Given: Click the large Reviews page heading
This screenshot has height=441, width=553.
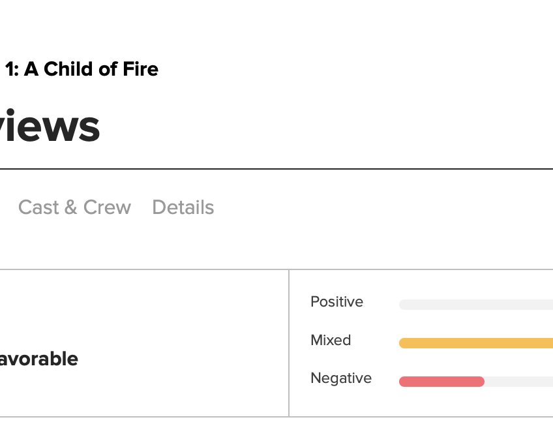Looking at the screenshot, I should point(50,127).
